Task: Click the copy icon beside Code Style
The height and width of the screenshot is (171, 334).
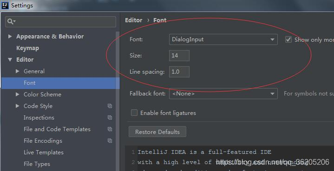Action: pyautogui.click(x=110, y=106)
